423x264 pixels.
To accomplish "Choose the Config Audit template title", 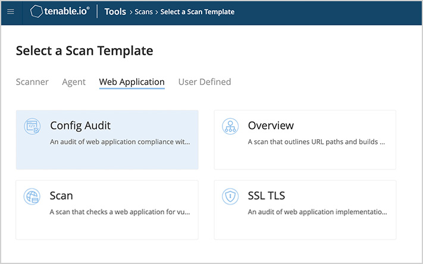I will (80, 125).
